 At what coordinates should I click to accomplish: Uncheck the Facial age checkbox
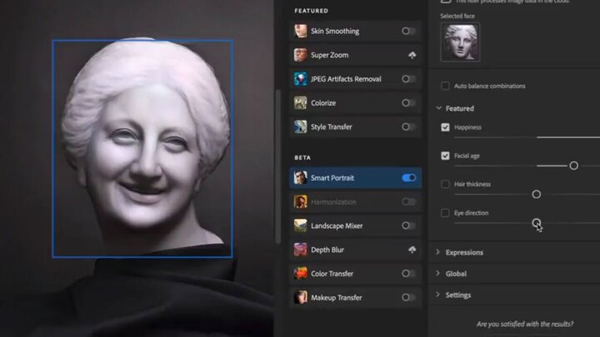[445, 156]
